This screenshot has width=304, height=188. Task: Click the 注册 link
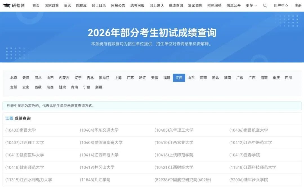tap(298, 5)
